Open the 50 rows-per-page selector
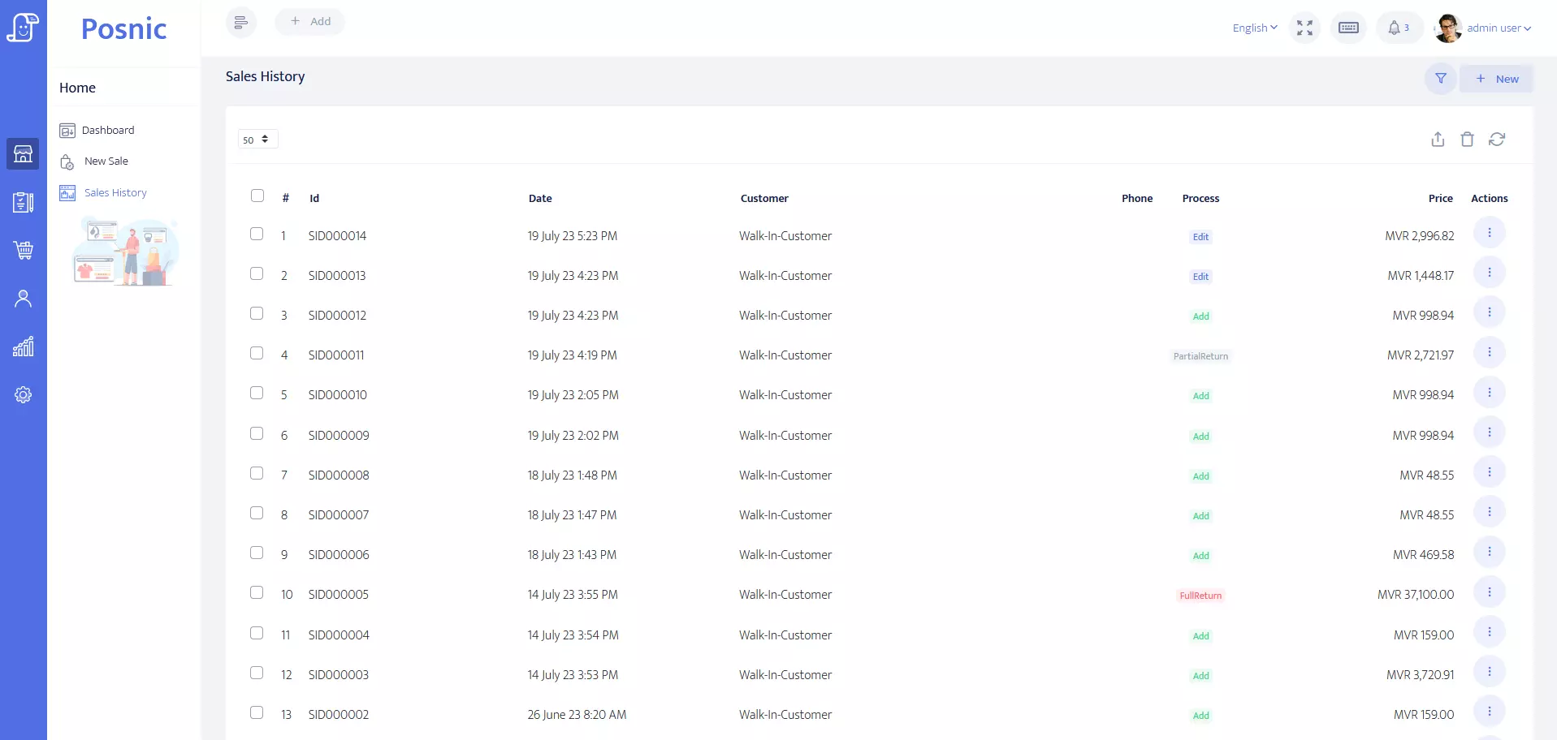Viewport: 1557px width, 740px height. click(x=257, y=140)
